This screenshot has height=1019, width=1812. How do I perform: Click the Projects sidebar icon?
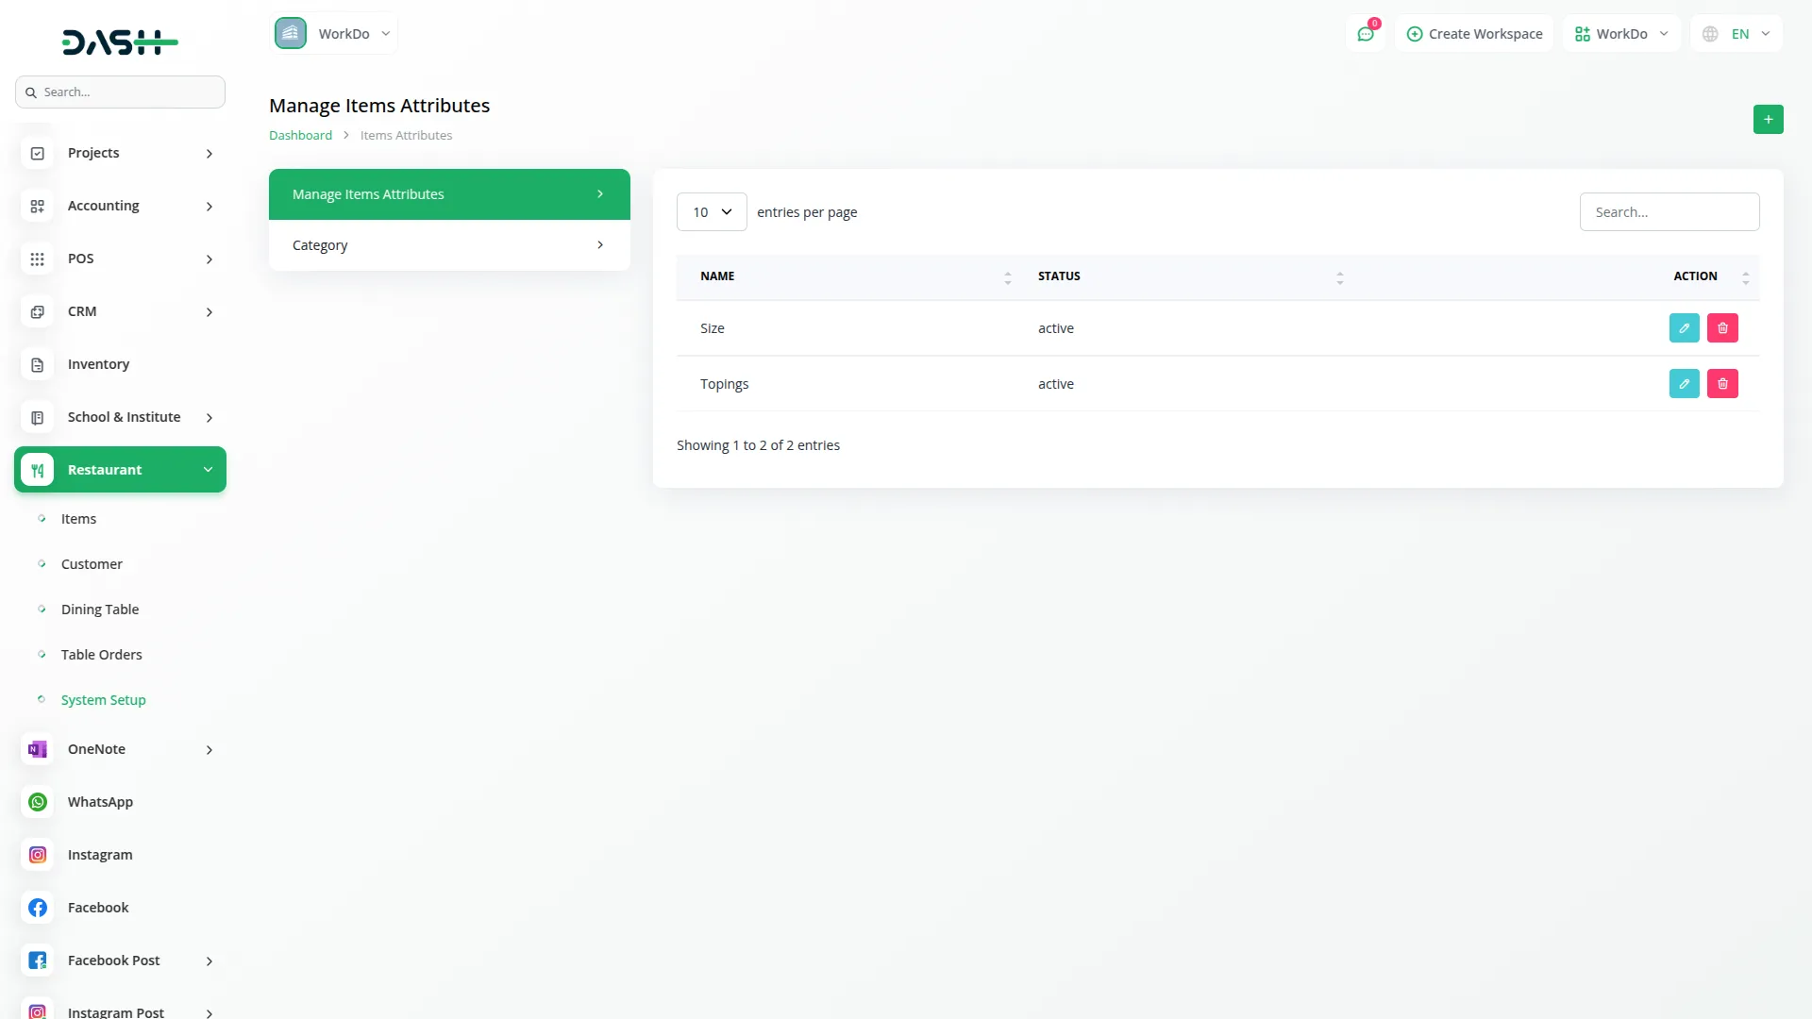click(x=38, y=153)
